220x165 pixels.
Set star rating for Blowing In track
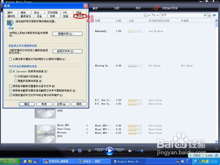pyautogui.click(x=135, y=66)
